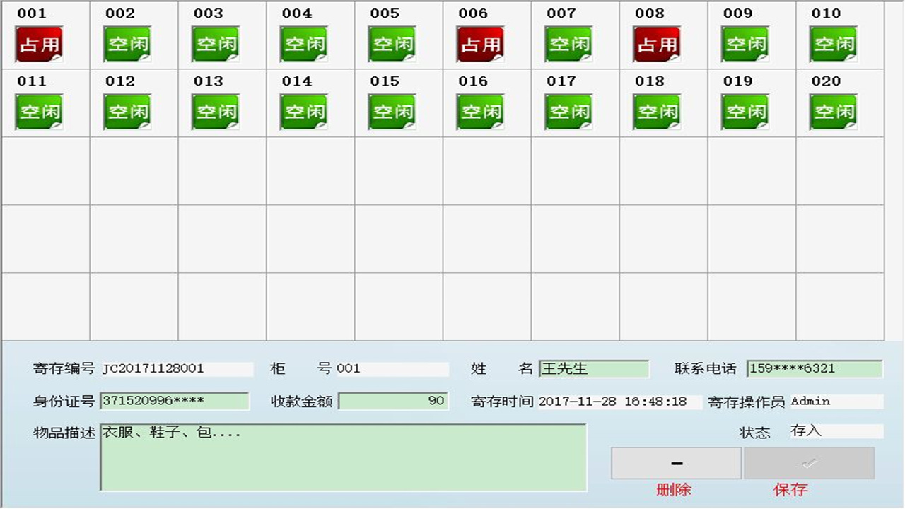The height and width of the screenshot is (509, 905).
Task: Select the 寄存编号 deposit ID field
Action: (177, 368)
